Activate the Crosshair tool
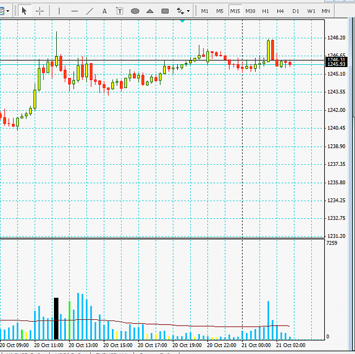This screenshot has width=355, height=354. click(39, 11)
